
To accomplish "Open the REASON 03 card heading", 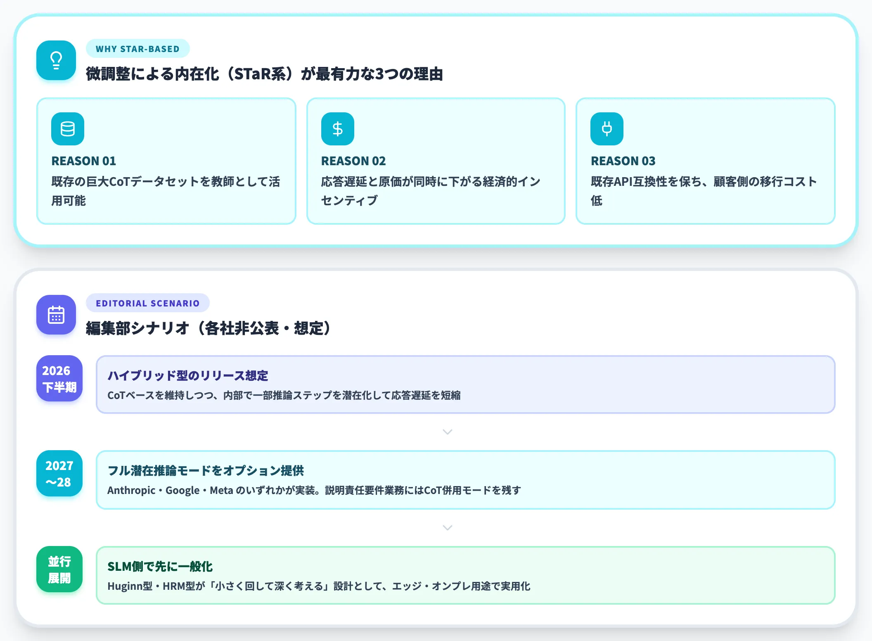I will [x=623, y=161].
